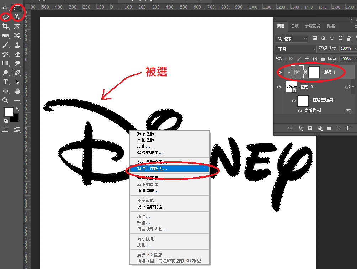Toggle Quick Mask mode
The width and height of the screenshot is (357, 269).
click(x=5, y=130)
